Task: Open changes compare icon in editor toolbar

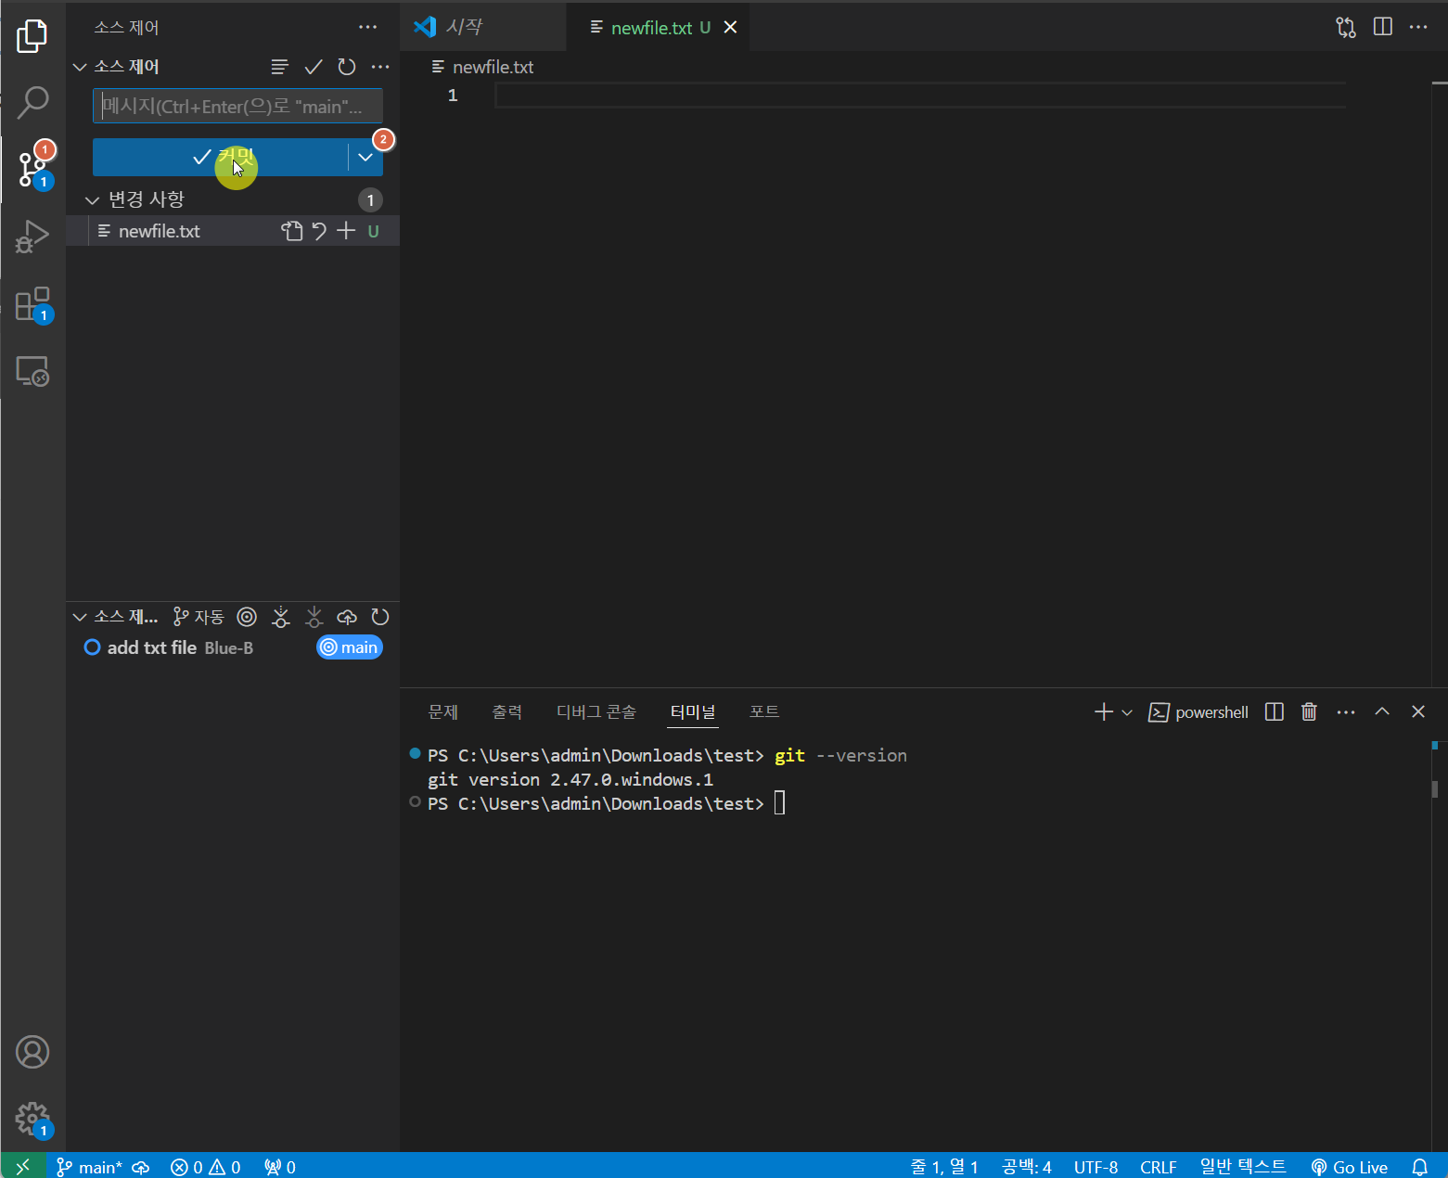Action: pos(1346,27)
